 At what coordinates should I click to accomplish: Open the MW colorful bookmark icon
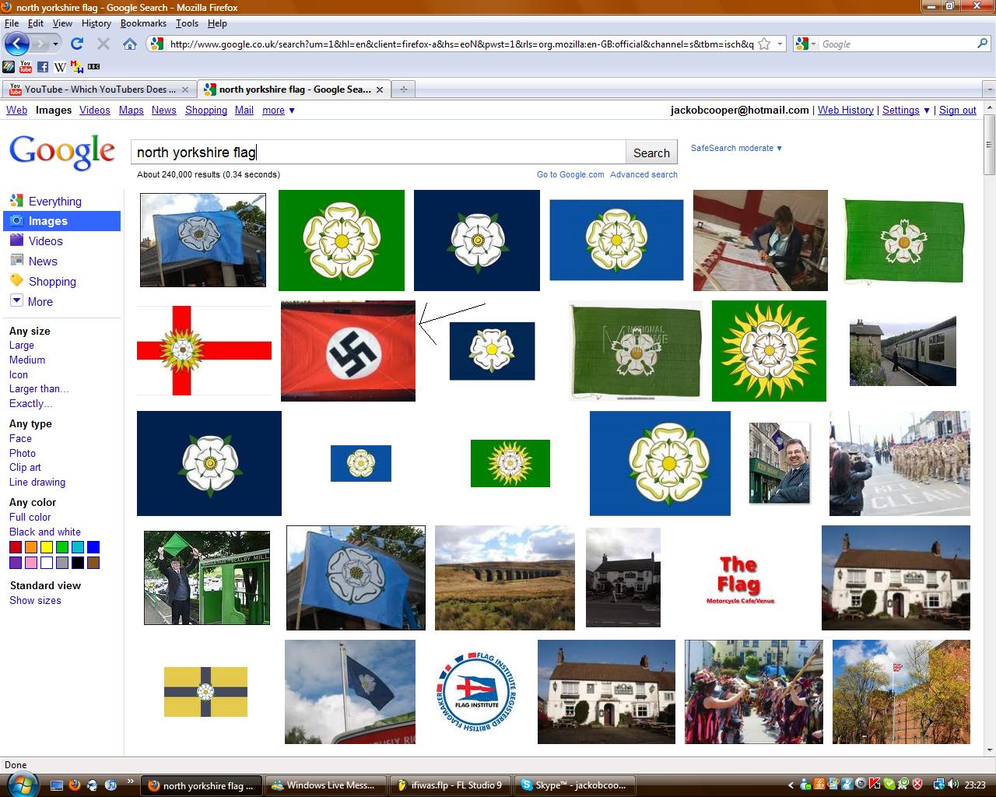(77, 67)
